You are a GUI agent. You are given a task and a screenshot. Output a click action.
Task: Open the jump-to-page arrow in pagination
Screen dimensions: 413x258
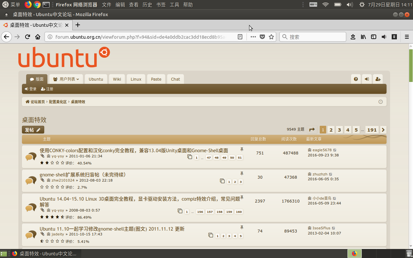pos(312,130)
